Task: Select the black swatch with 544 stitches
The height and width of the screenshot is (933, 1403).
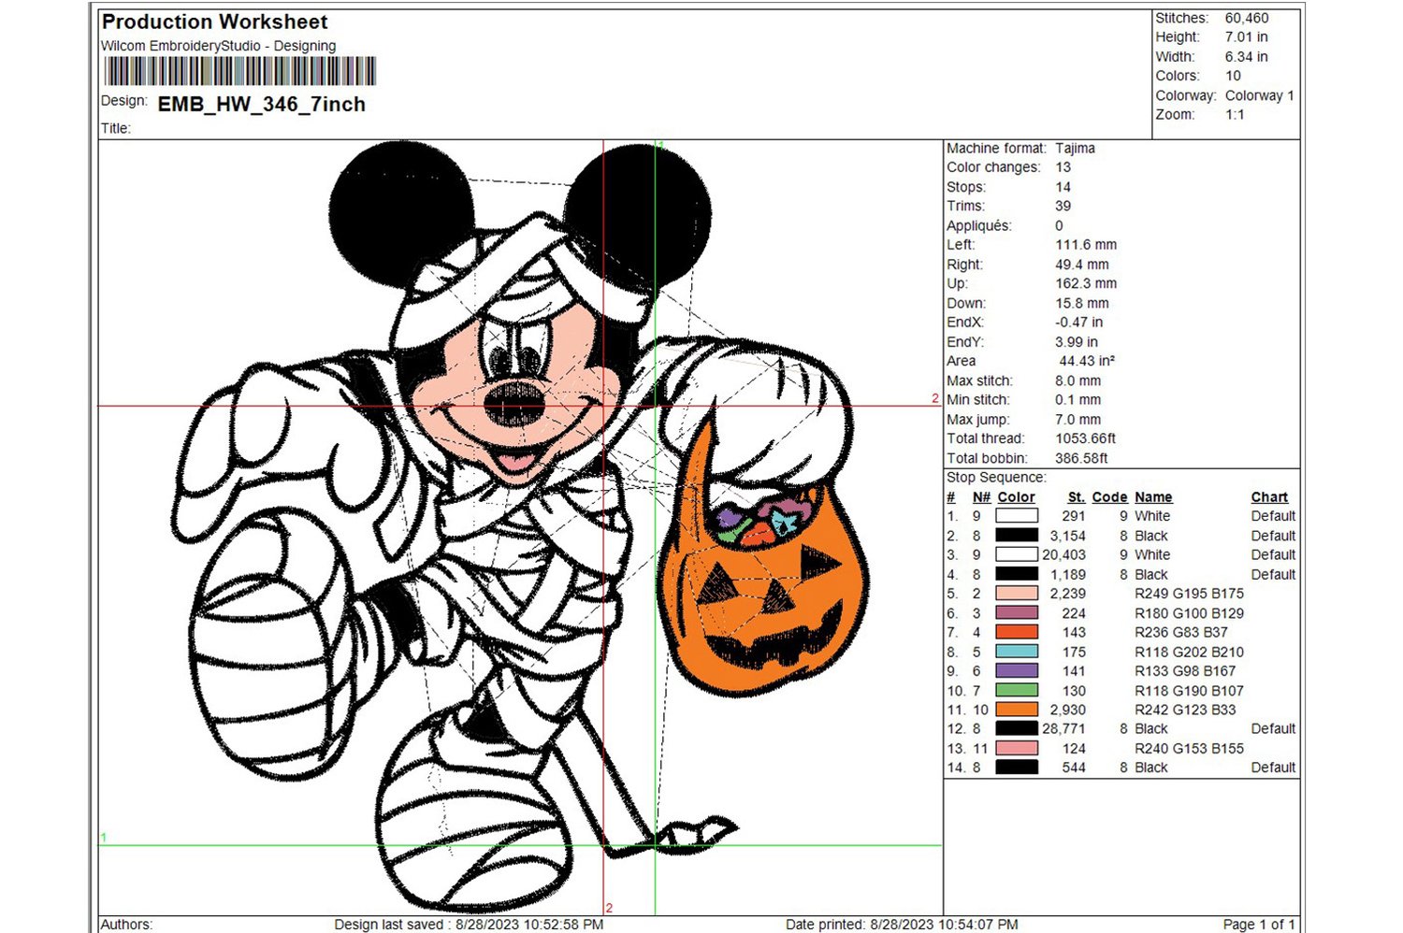Action: [x=1017, y=767]
